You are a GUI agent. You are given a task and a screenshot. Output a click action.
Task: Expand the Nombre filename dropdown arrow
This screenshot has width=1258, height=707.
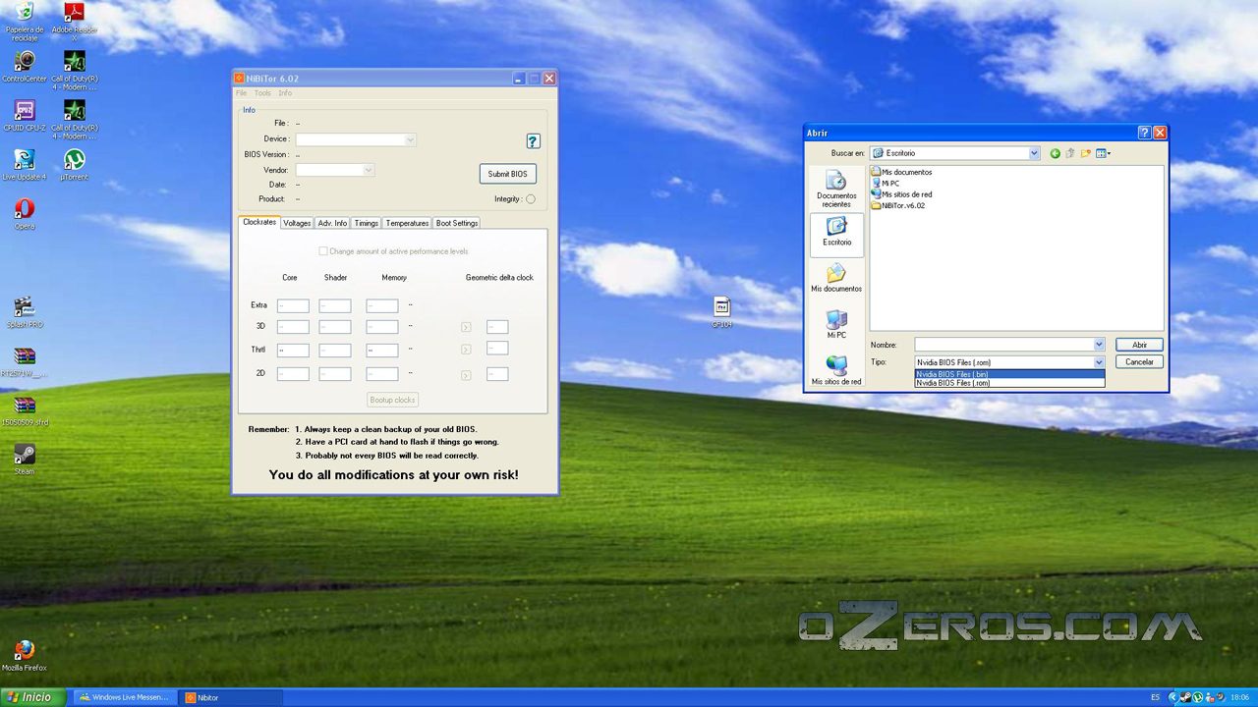click(1099, 345)
